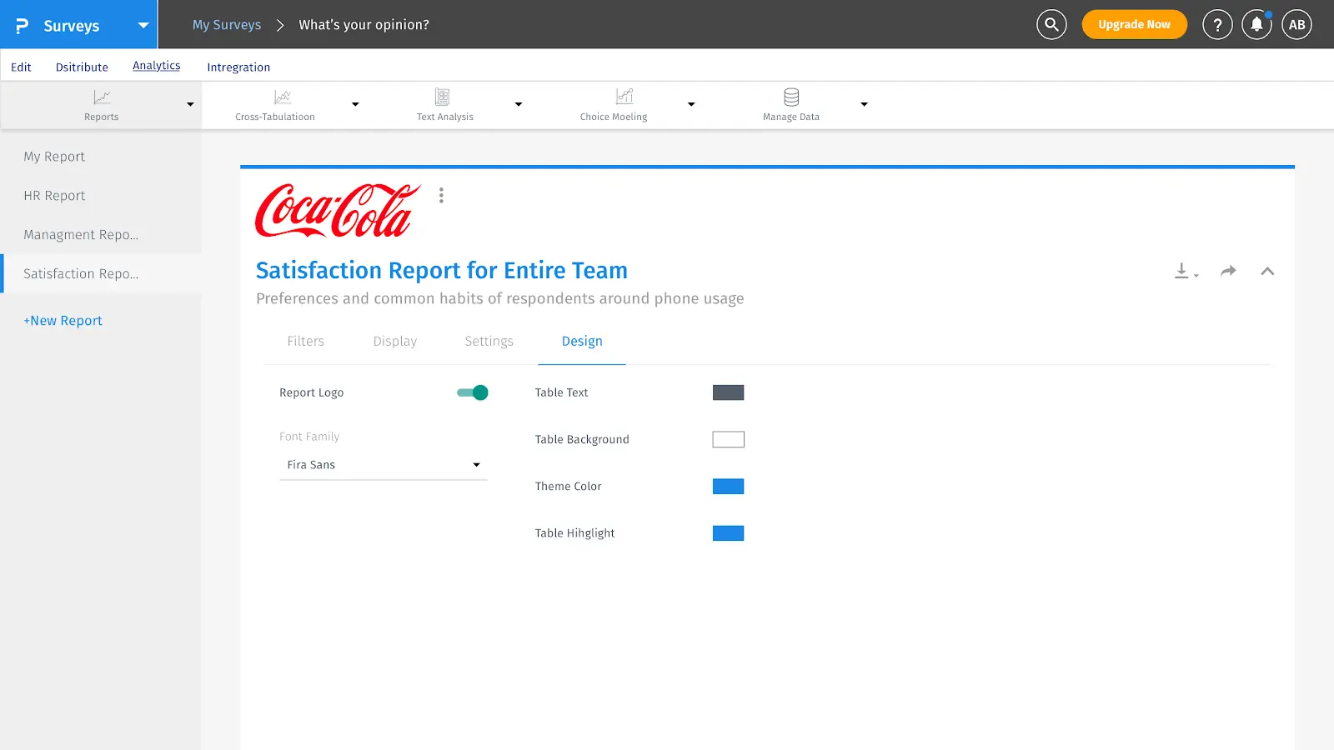
Task: Open the Integration menu tab
Action: pyautogui.click(x=238, y=67)
